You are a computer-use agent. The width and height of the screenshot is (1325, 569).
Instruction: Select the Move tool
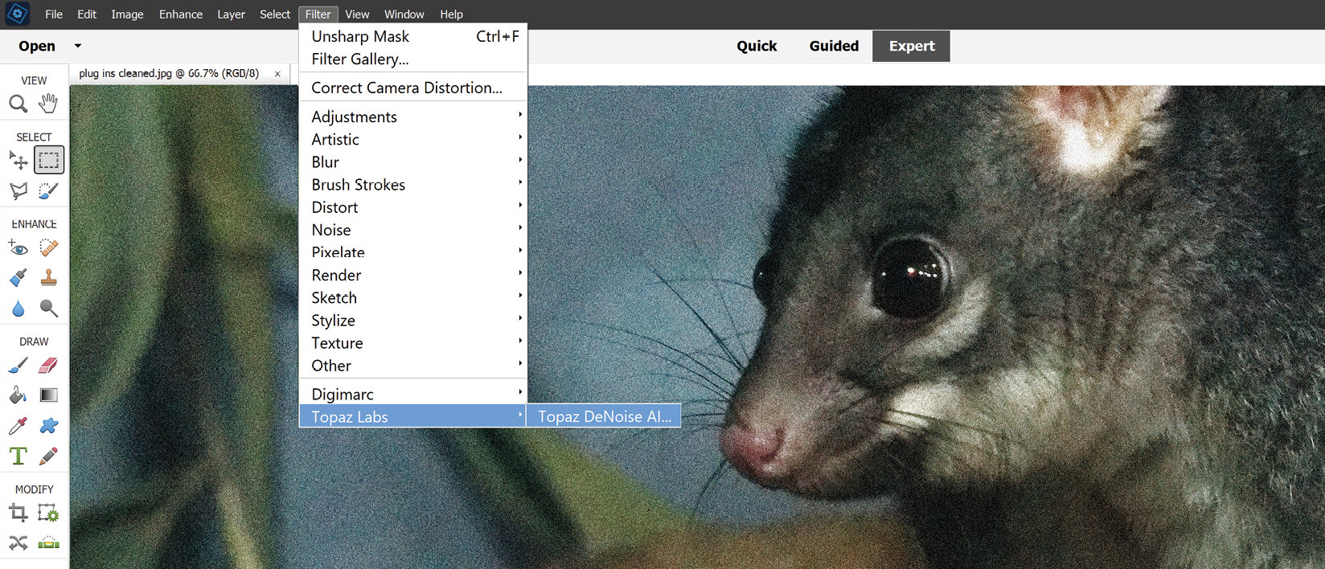pyautogui.click(x=18, y=160)
